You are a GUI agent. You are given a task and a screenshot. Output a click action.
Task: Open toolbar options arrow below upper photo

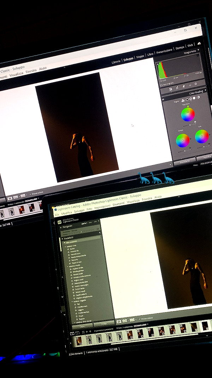tap(171, 165)
